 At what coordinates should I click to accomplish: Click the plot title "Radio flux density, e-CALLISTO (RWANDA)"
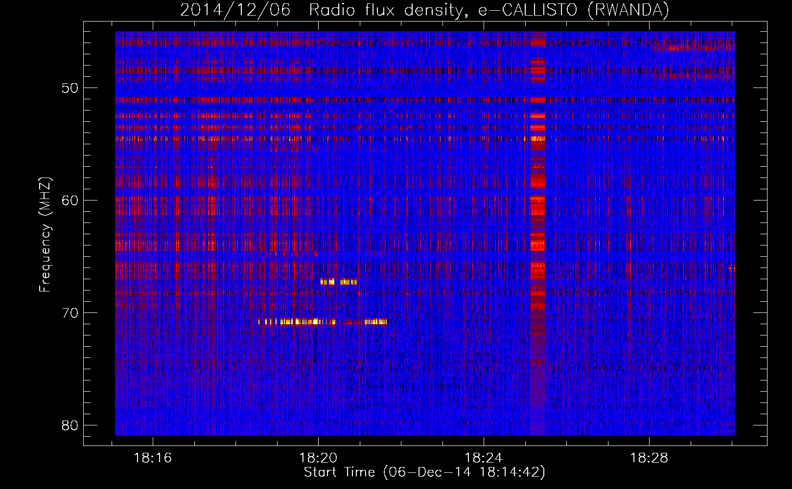coord(489,10)
